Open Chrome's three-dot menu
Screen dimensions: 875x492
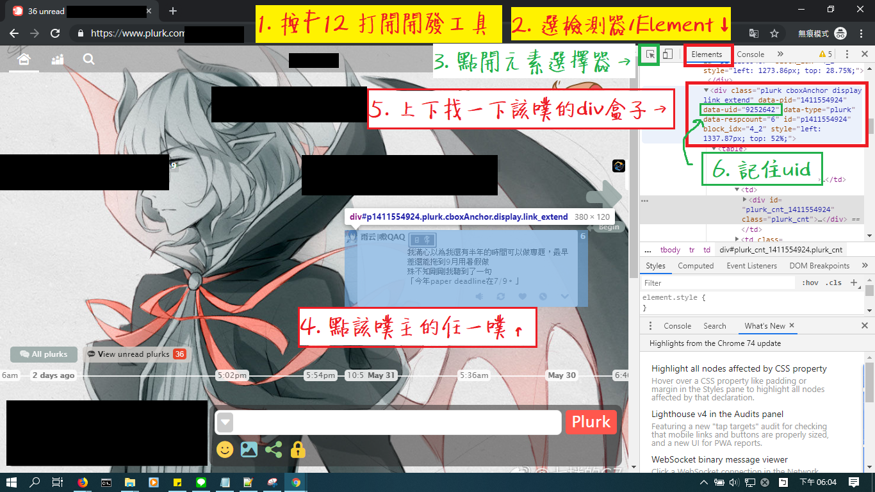click(x=862, y=33)
